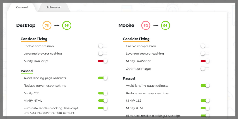Click the Mobile score arrow icon
The image size is (238, 119).
pos(156,26)
